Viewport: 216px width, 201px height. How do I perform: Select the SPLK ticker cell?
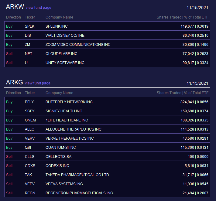click(29, 26)
